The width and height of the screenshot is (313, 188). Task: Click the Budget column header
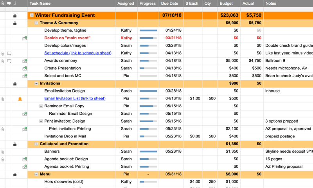pyautogui.click(x=226, y=4)
